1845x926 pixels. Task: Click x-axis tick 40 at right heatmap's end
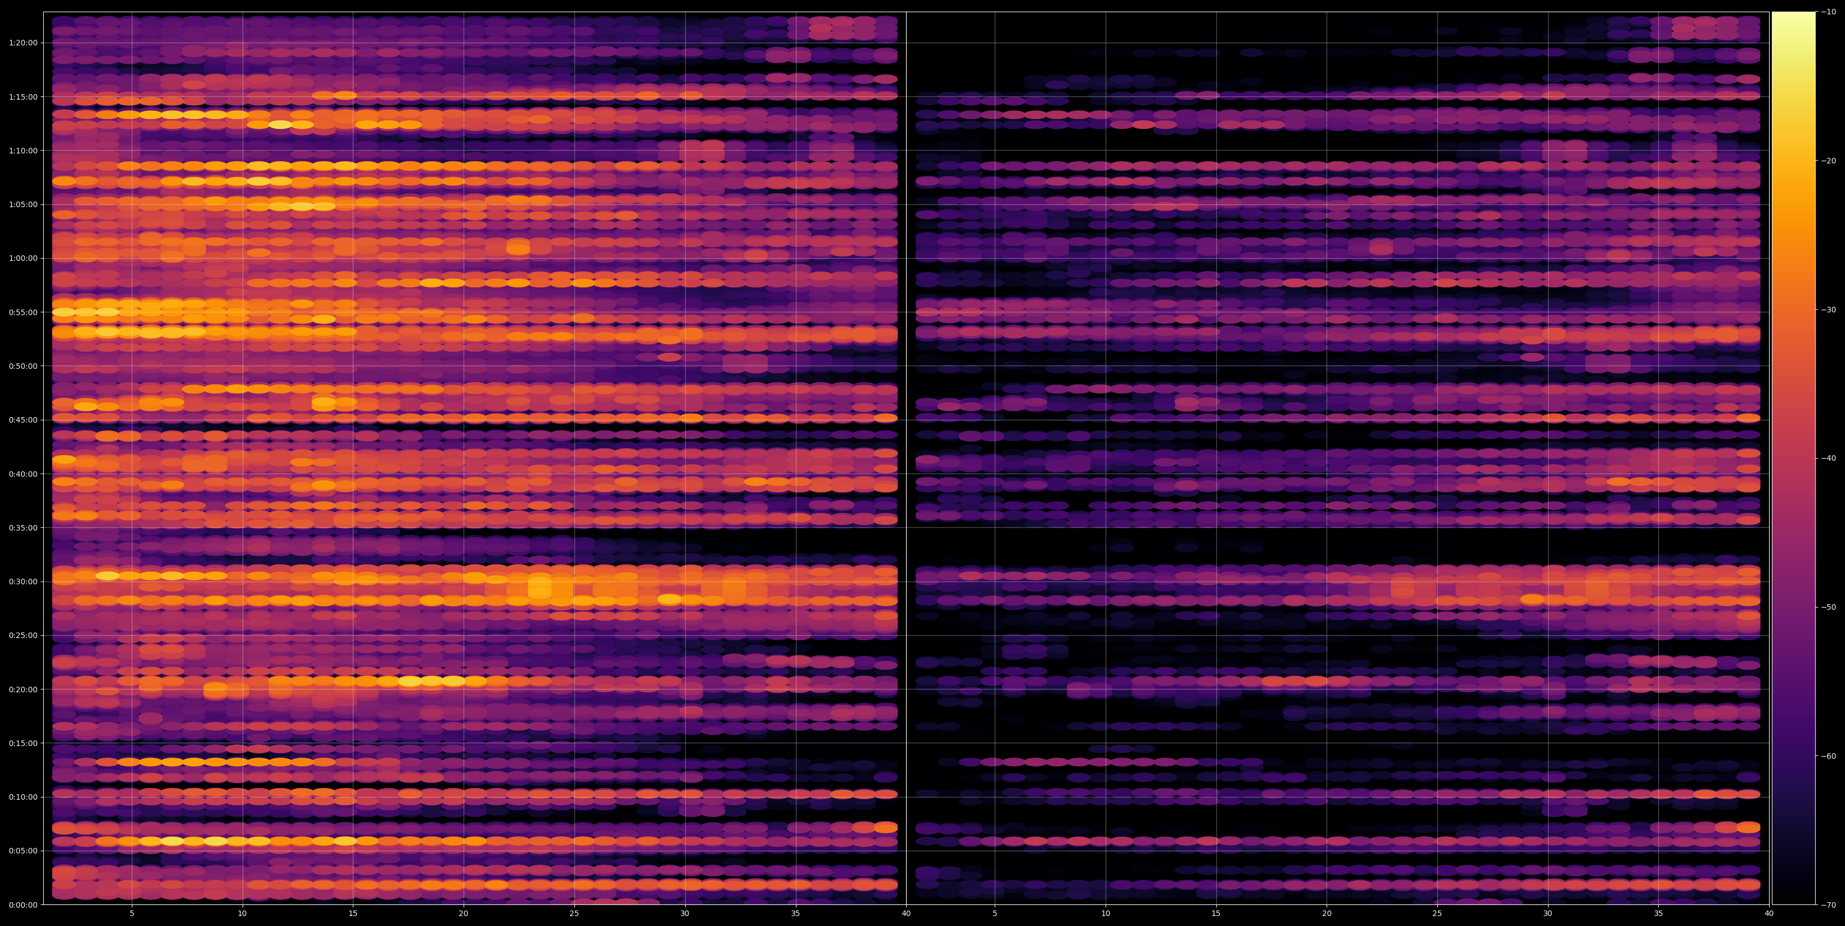click(1769, 914)
